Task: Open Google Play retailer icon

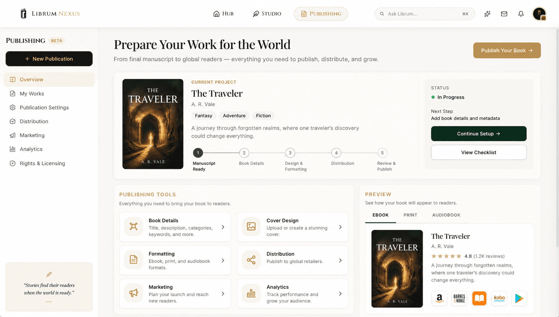Action: pos(519,298)
